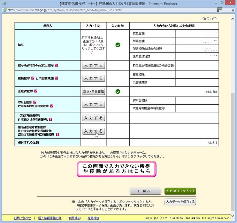Go back with the 戻る button

(x=145, y=191)
